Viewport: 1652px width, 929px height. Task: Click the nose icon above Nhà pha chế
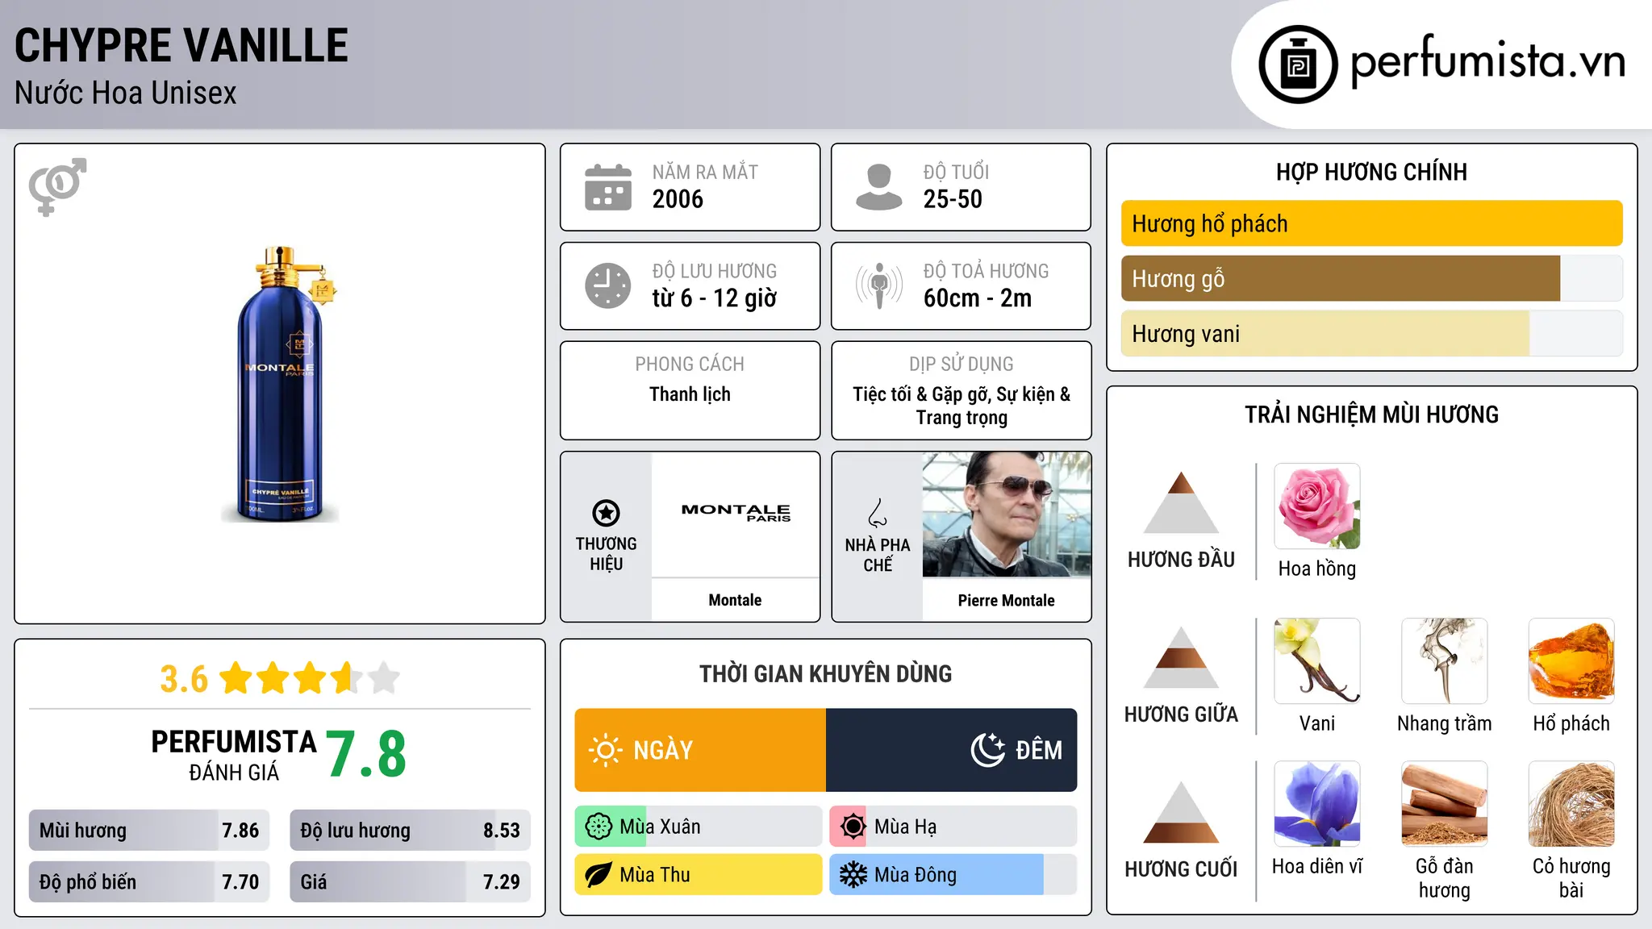(878, 513)
